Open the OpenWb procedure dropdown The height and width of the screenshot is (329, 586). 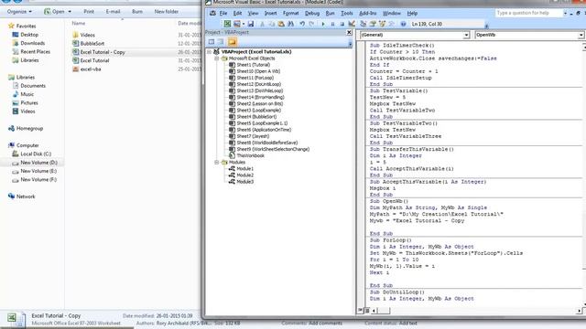[x=581, y=35]
